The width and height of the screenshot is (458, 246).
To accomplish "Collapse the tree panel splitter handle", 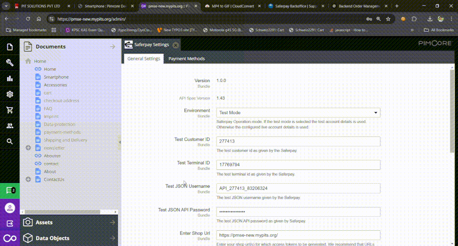I will tap(120, 142).
